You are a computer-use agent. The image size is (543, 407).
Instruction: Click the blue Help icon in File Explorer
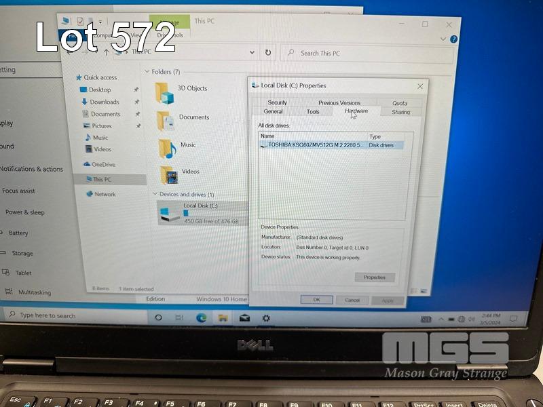(453, 39)
